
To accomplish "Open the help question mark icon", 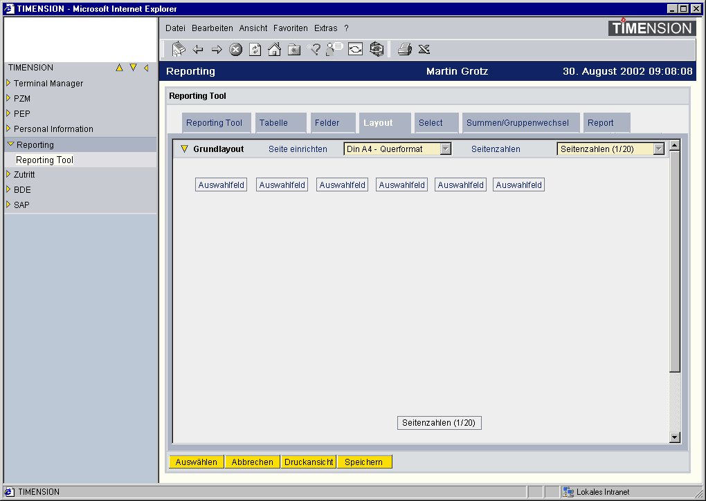I will coord(314,49).
